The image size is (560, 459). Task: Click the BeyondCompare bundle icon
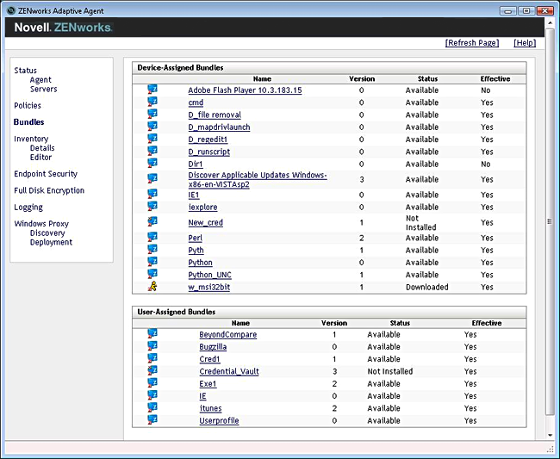tap(152, 334)
